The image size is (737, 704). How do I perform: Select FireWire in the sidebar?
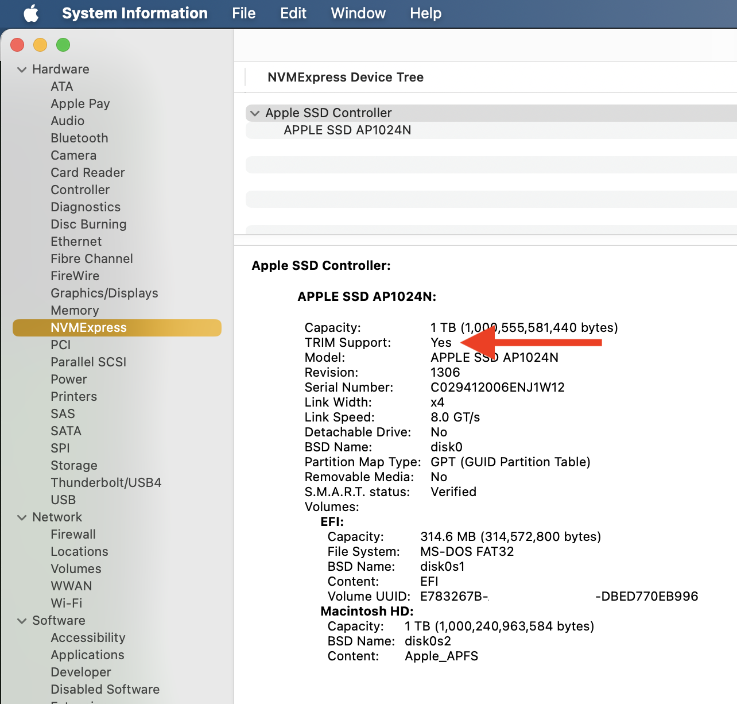75,276
